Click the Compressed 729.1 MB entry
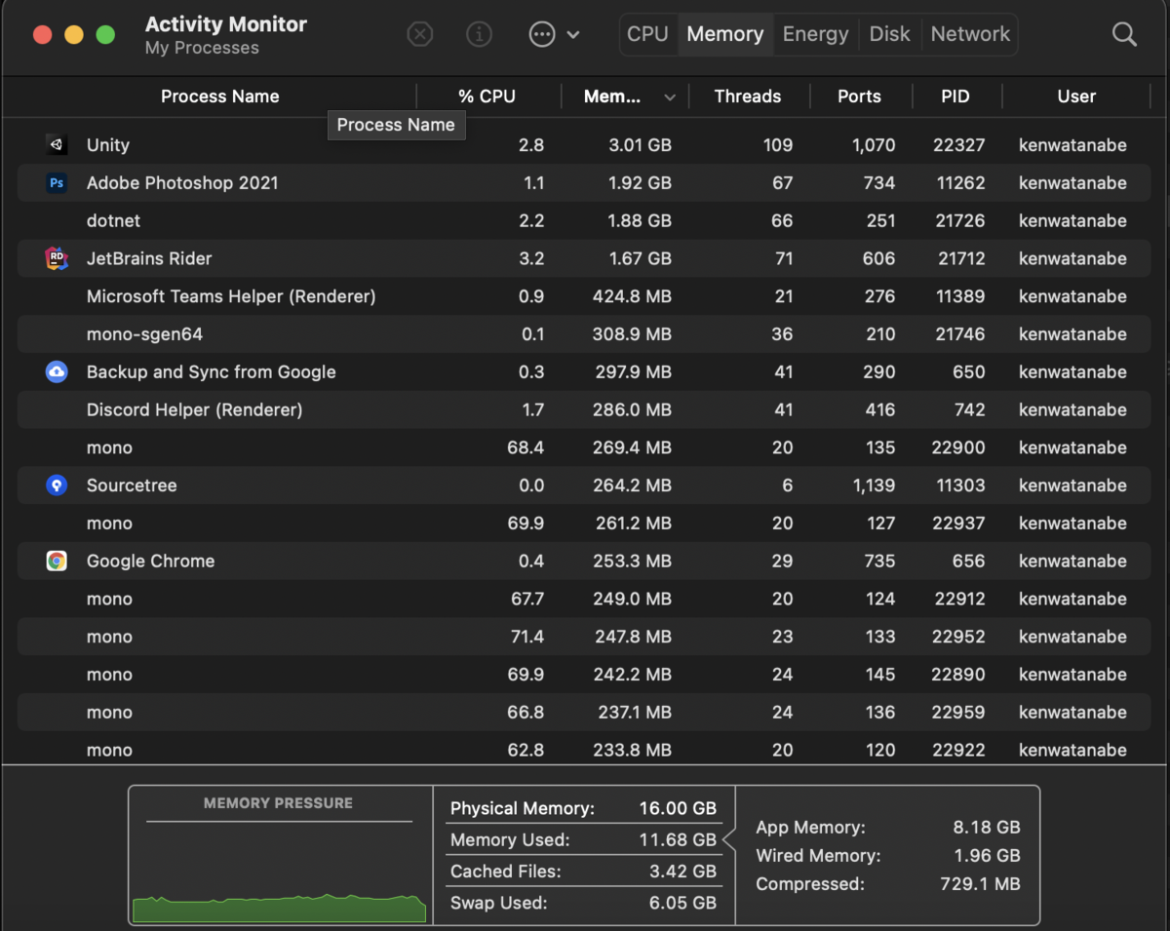 (x=888, y=885)
